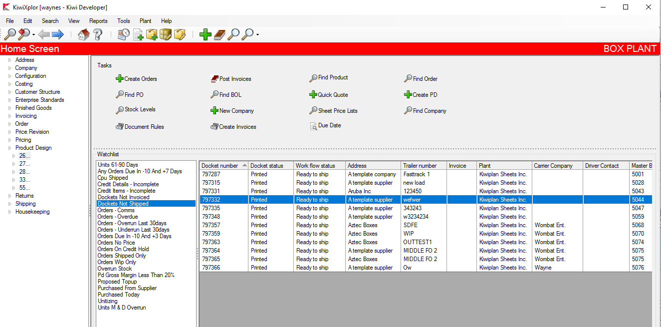Click magnifier icon right of ledger book
This screenshot has width=661, height=327.
coord(233,34)
